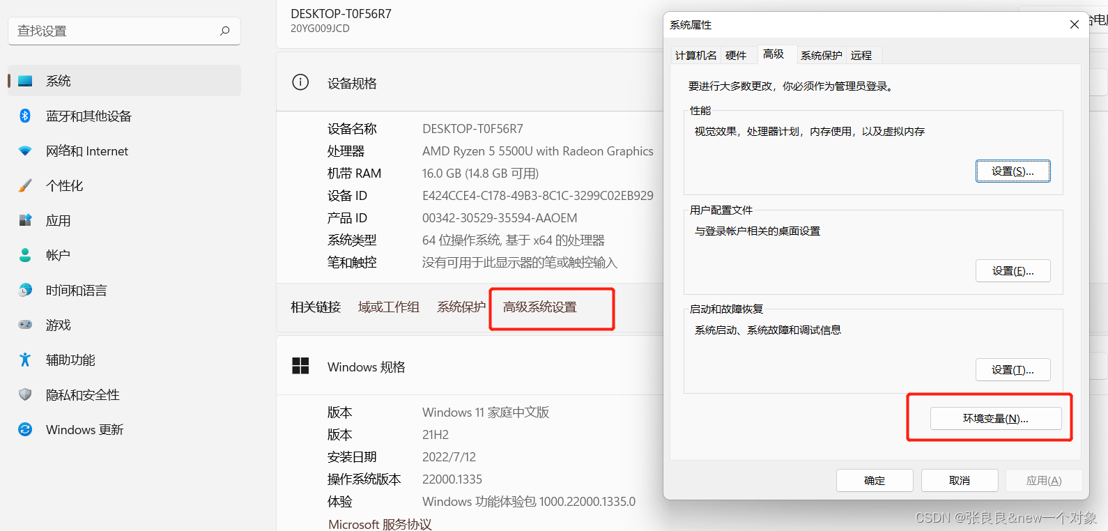Open user profiles 设置(E)... button
Image resolution: width=1108 pixels, height=531 pixels.
pyautogui.click(x=1013, y=270)
